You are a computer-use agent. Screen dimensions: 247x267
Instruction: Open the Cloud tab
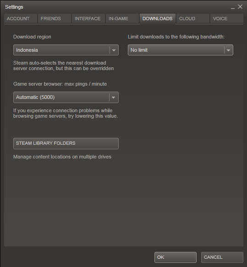click(193, 19)
